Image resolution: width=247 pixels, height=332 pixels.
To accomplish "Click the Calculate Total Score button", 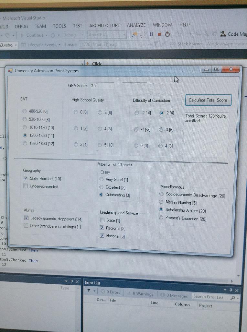I will 208,100.
